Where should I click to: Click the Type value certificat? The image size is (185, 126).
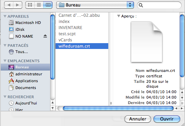pyautogui.click(x=154, y=76)
